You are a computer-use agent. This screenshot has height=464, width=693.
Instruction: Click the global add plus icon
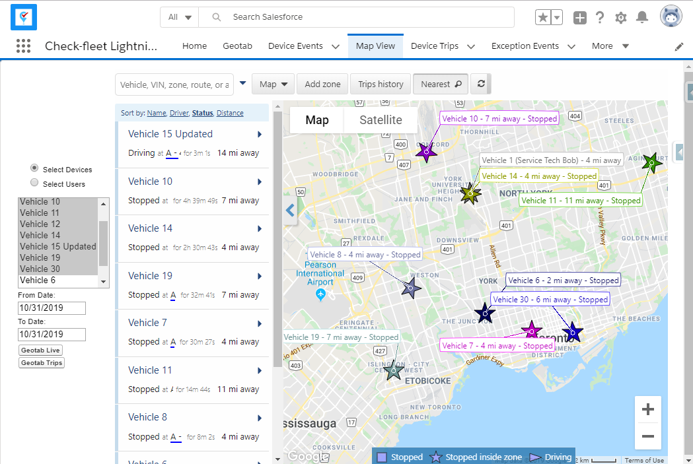[579, 18]
